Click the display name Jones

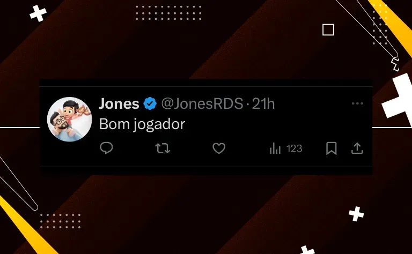coord(119,103)
